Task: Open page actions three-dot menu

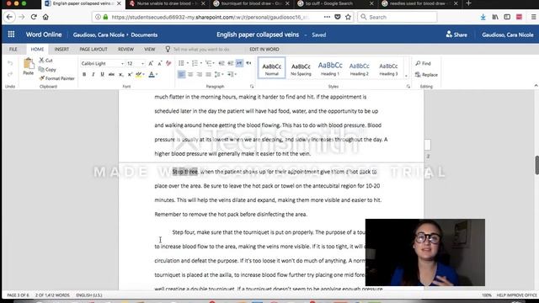Action: pos(327,17)
